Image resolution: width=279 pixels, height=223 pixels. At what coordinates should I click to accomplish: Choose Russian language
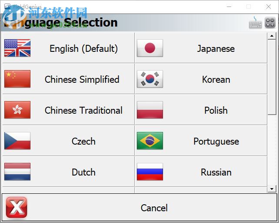tap(201, 172)
